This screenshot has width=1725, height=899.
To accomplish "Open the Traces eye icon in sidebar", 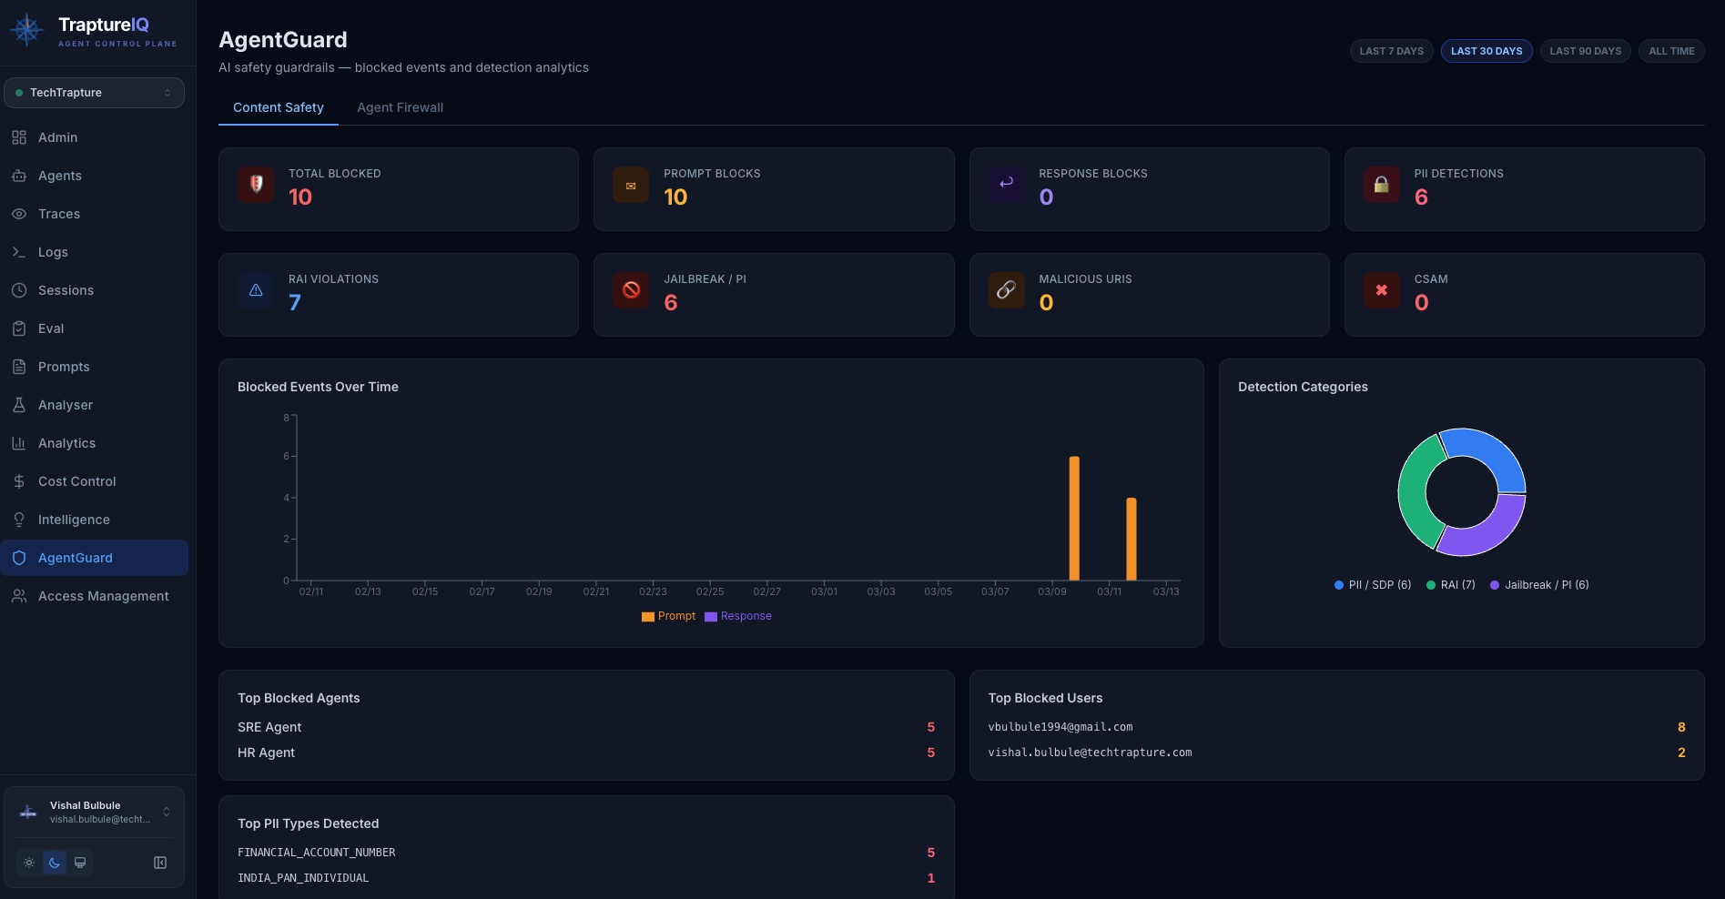I will point(19,214).
